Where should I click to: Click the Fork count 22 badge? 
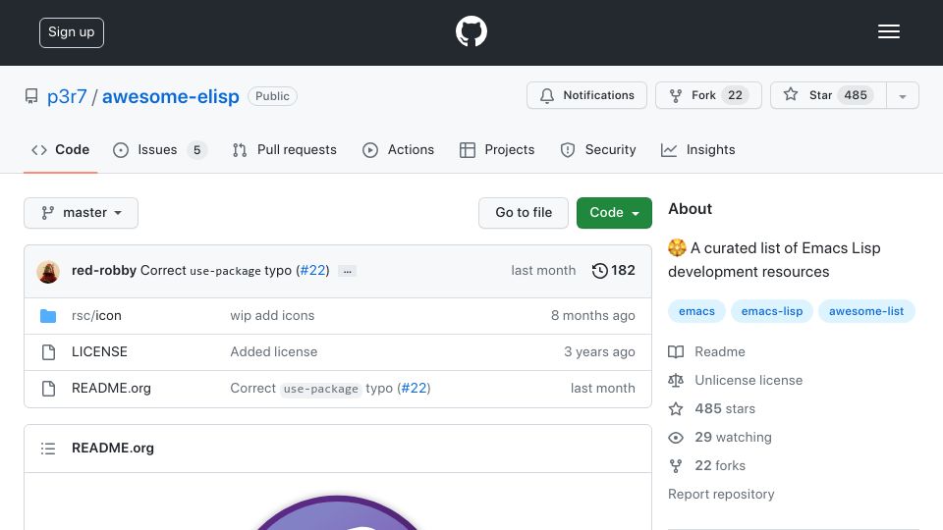click(x=735, y=95)
